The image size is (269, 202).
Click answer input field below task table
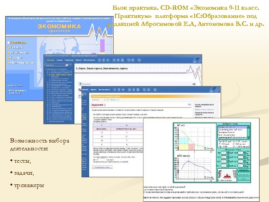tap(102, 160)
